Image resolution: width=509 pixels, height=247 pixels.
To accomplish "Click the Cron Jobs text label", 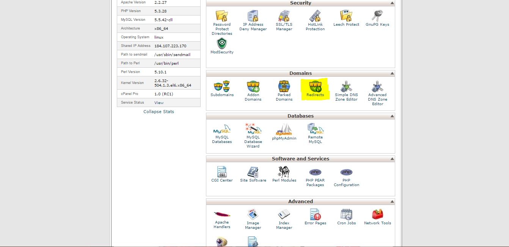I will click(x=346, y=223).
